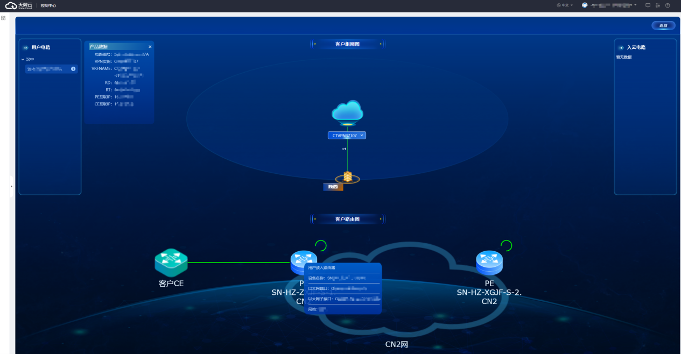Click the 暂无数据 text in 入云电路
681x354 pixels.
(x=624, y=57)
